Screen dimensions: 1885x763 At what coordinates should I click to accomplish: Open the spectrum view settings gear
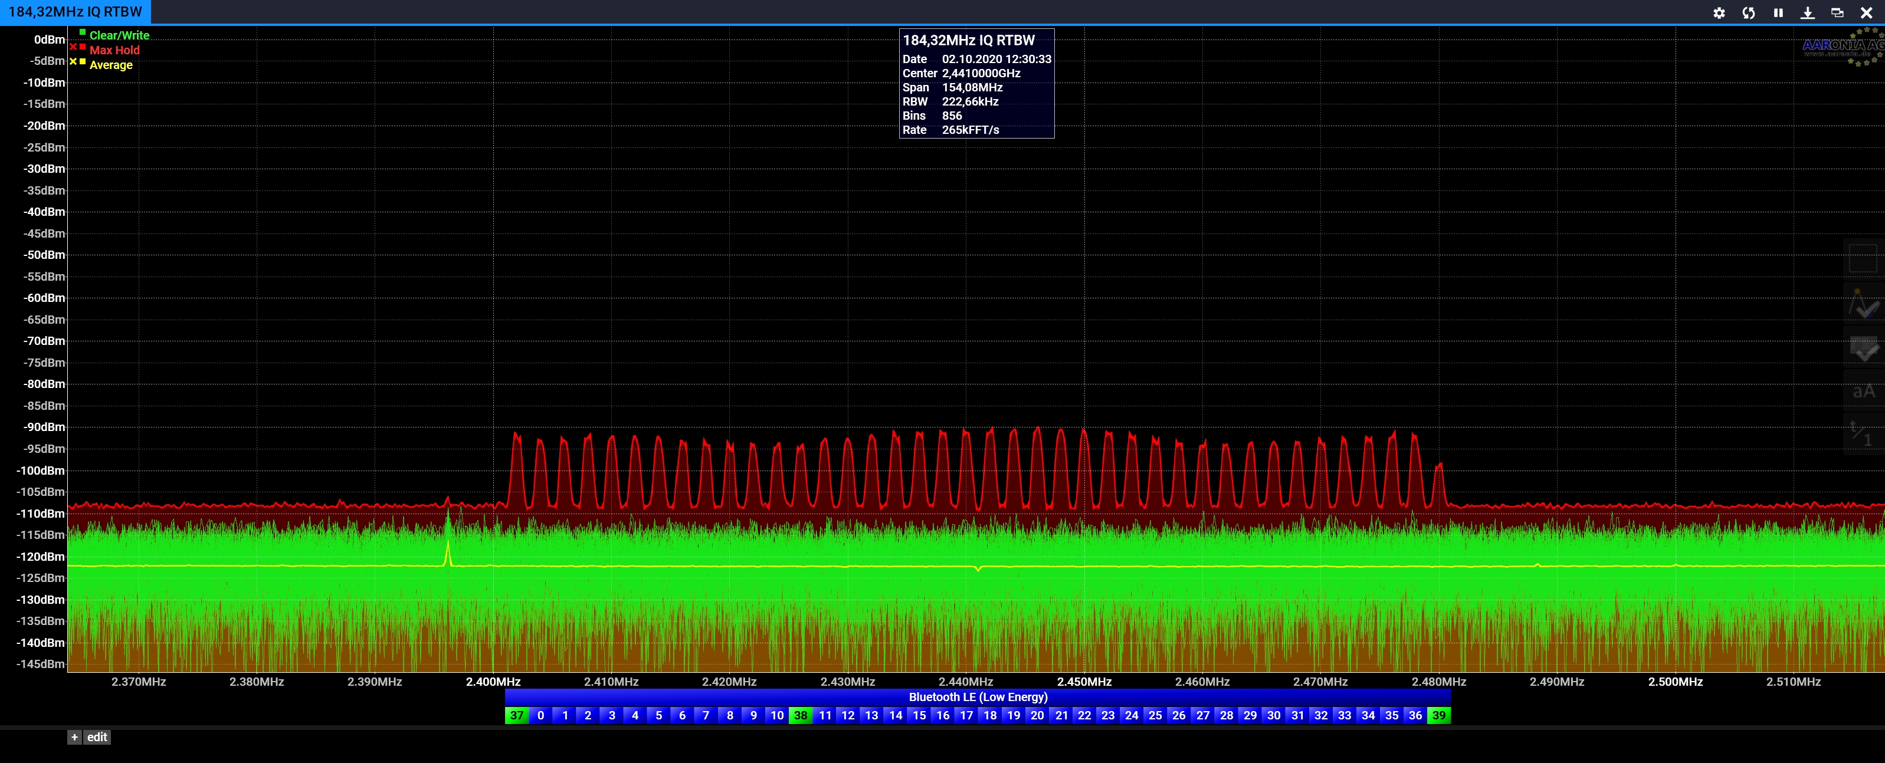[1719, 12]
